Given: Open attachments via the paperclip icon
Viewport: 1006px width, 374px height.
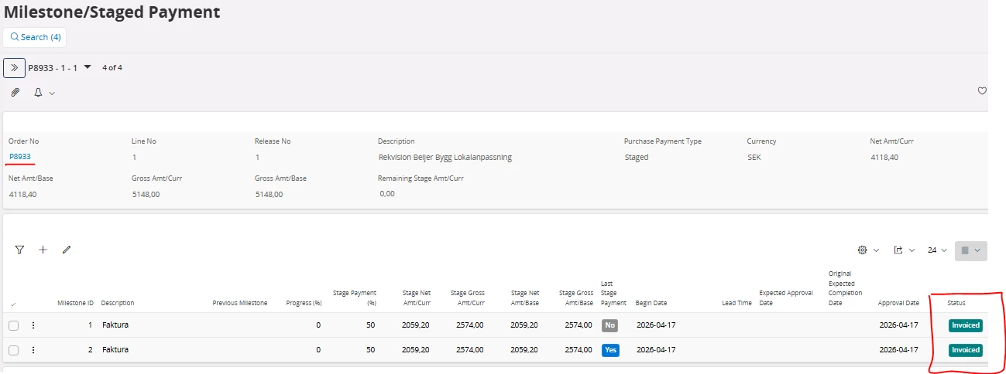Looking at the screenshot, I should [x=15, y=92].
